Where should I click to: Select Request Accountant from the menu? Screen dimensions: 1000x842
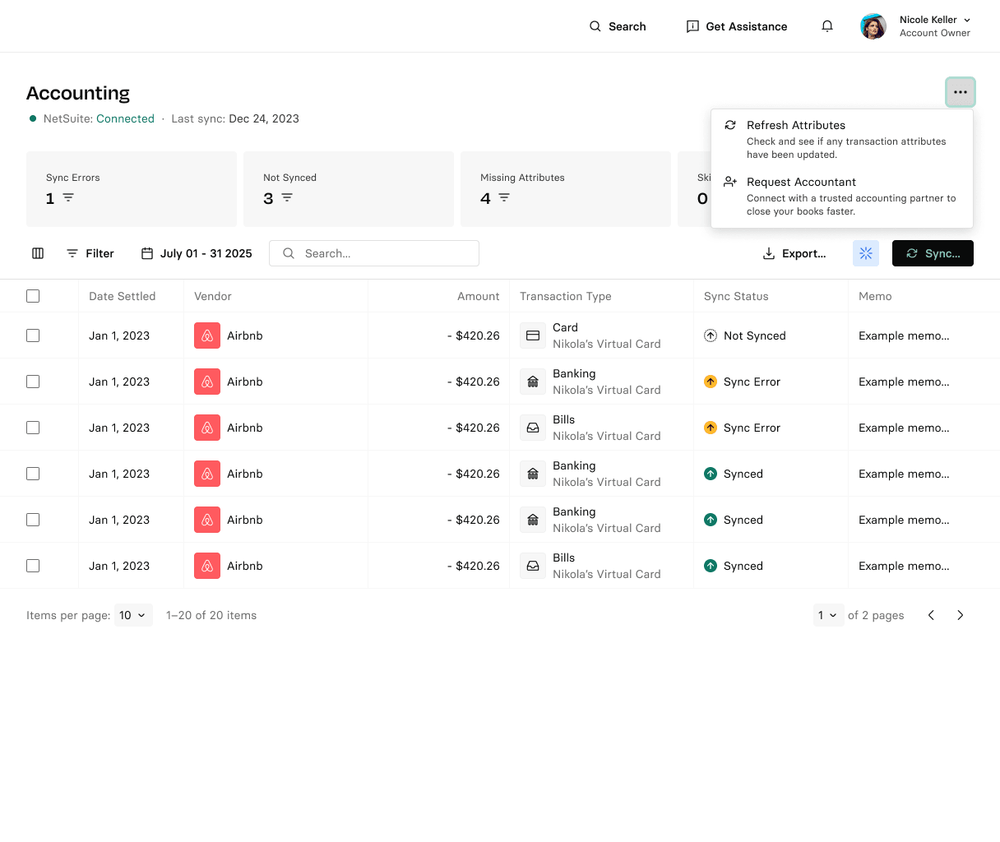(801, 182)
